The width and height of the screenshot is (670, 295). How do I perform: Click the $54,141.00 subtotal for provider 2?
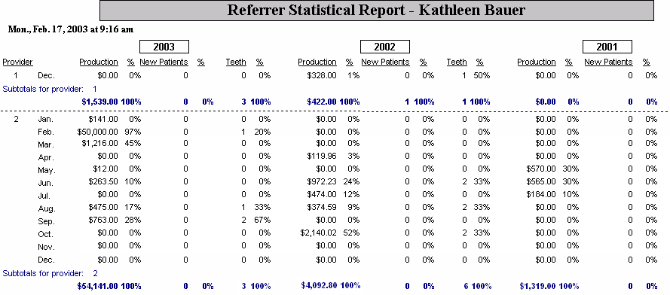[x=97, y=286]
